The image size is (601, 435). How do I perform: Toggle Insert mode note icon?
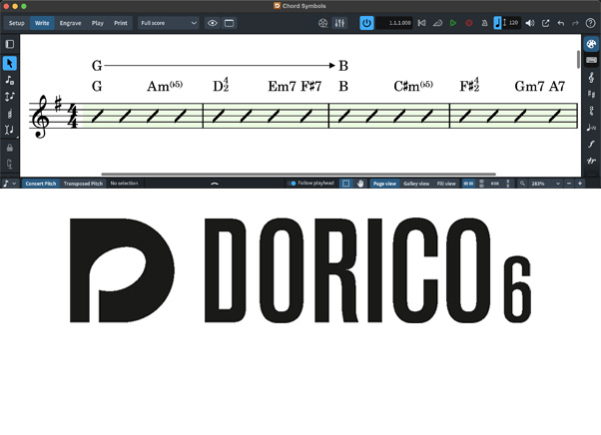click(10, 130)
